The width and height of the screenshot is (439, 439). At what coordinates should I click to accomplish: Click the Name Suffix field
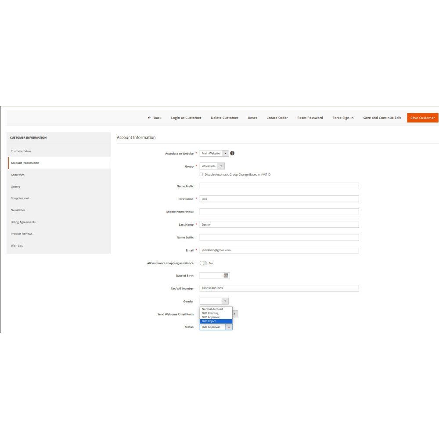point(279,237)
